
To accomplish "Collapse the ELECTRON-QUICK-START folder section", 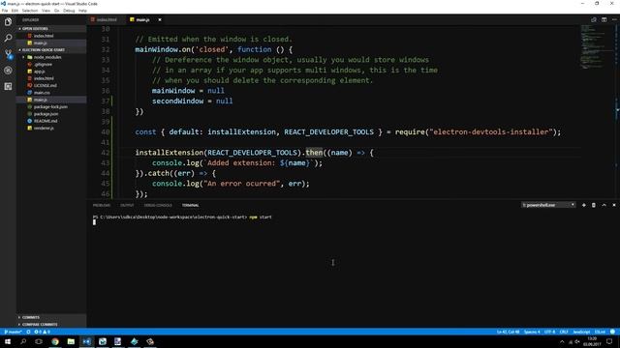I will pyautogui.click(x=51, y=50).
